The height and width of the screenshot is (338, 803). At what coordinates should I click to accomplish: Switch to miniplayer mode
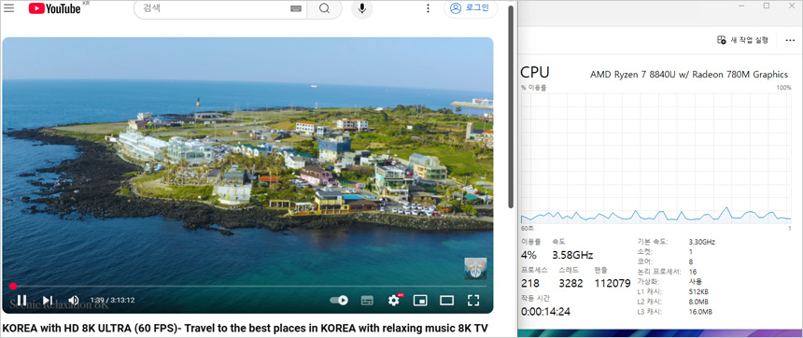pyautogui.click(x=420, y=300)
